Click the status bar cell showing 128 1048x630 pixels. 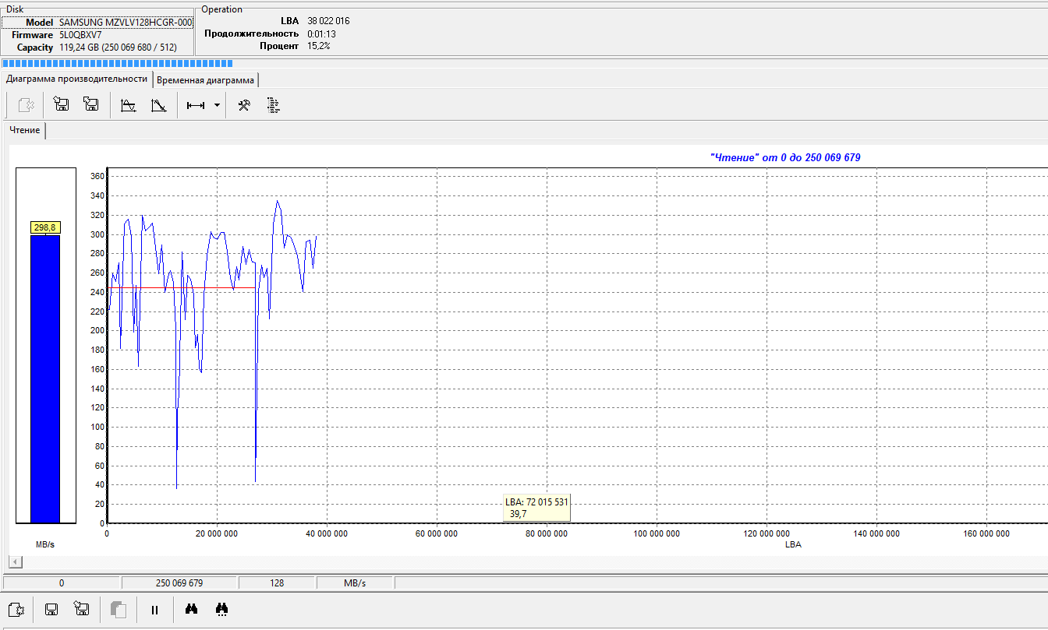277,582
